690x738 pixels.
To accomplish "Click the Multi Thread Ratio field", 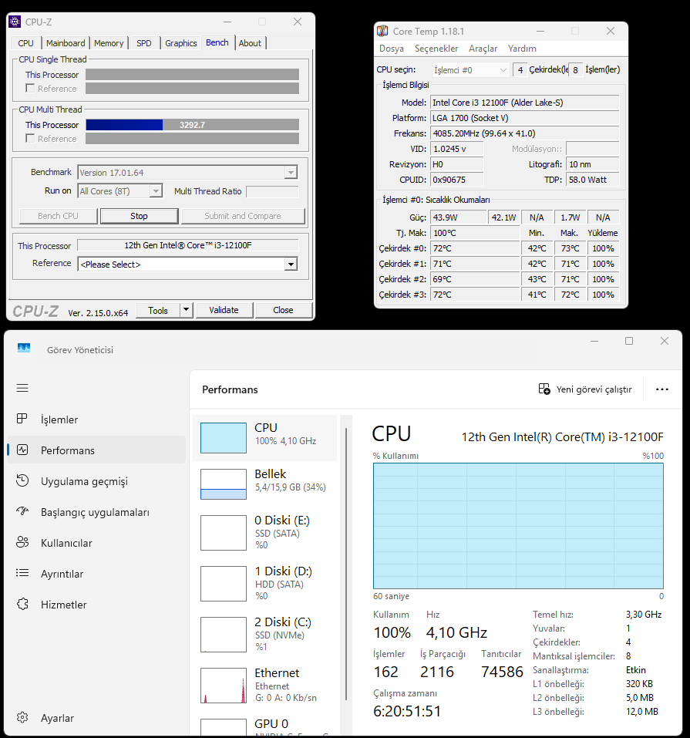I will click(x=272, y=191).
